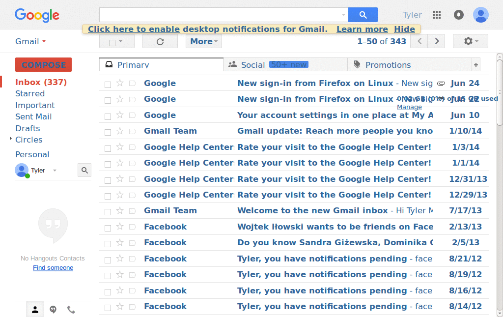Mark Jun 24 Google email as important

coord(132,84)
